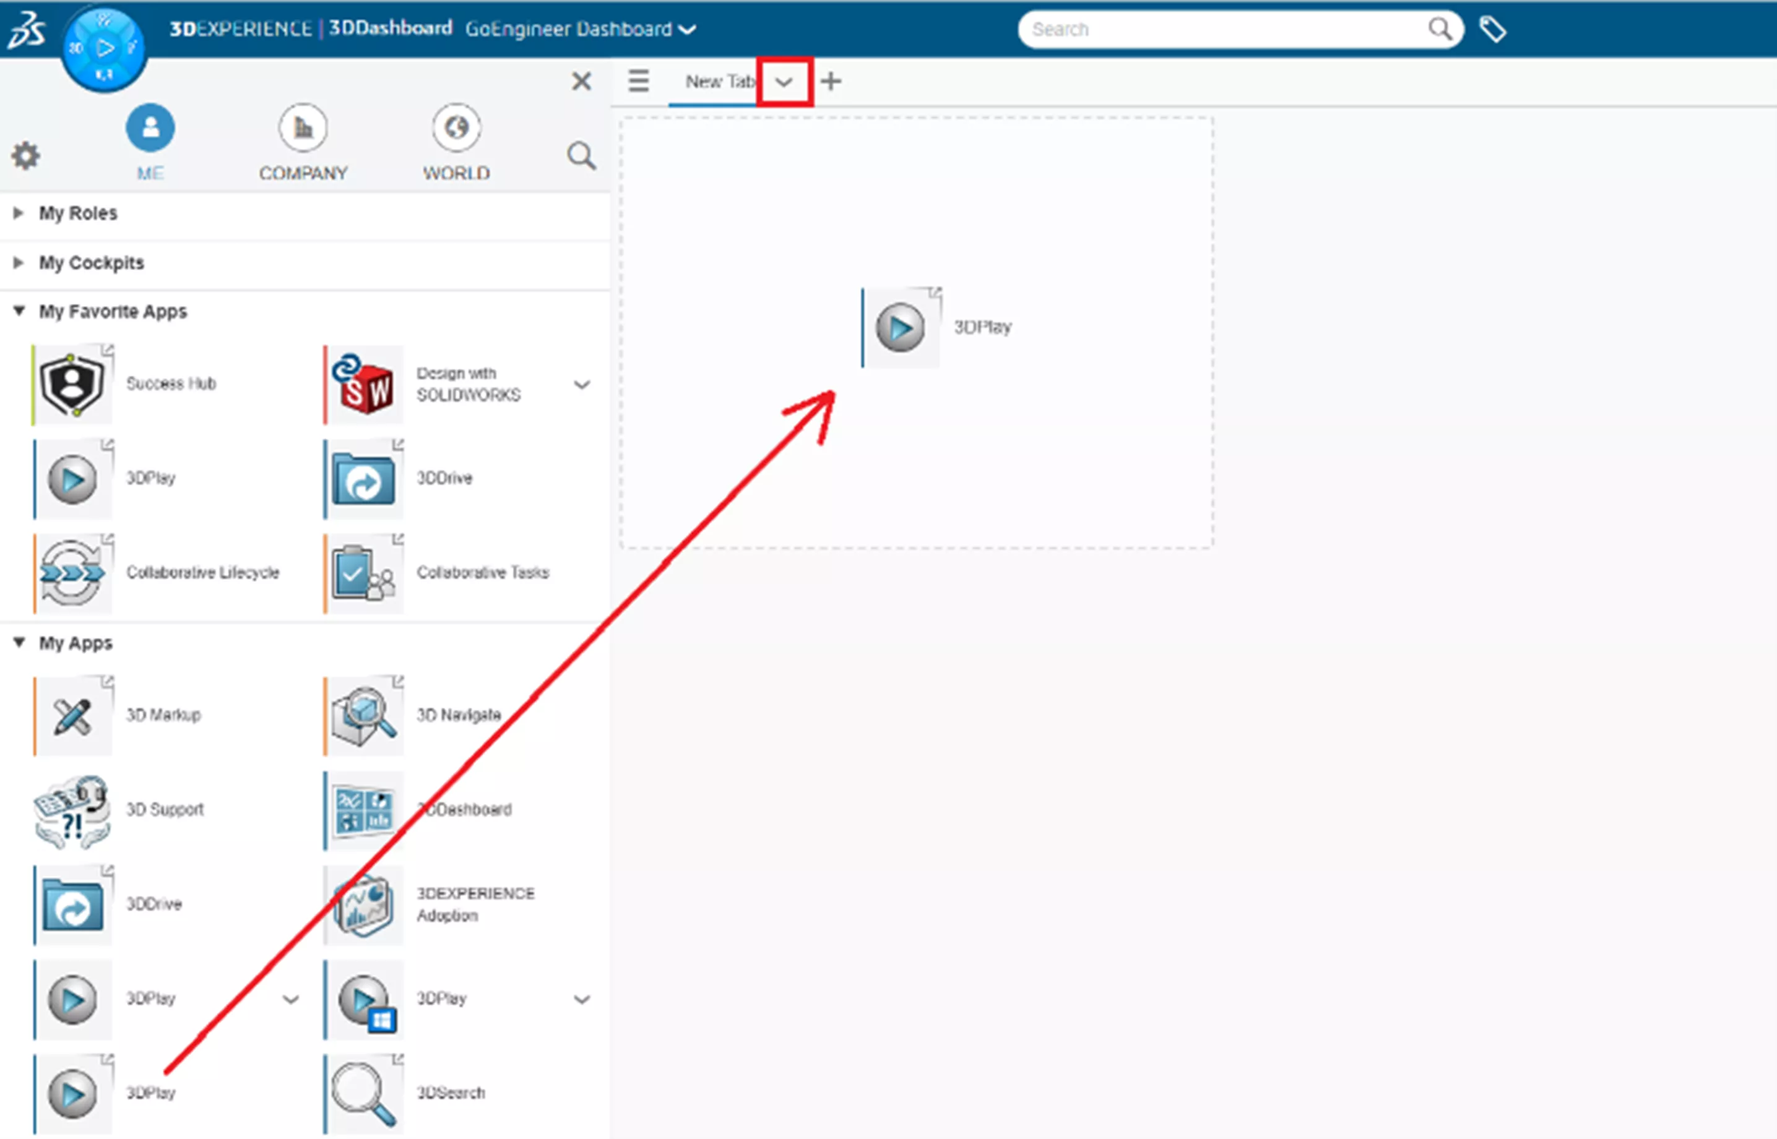
Task: Select the 3D Support app
Action: click(72, 809)
